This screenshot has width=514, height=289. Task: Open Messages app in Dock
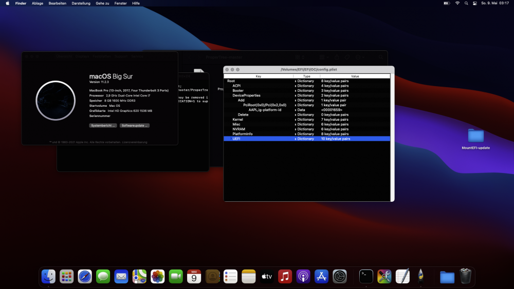click(x=103, y=277)
